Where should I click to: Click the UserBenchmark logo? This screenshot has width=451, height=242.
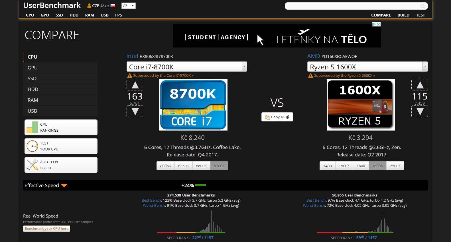click(x=52, y=5)
